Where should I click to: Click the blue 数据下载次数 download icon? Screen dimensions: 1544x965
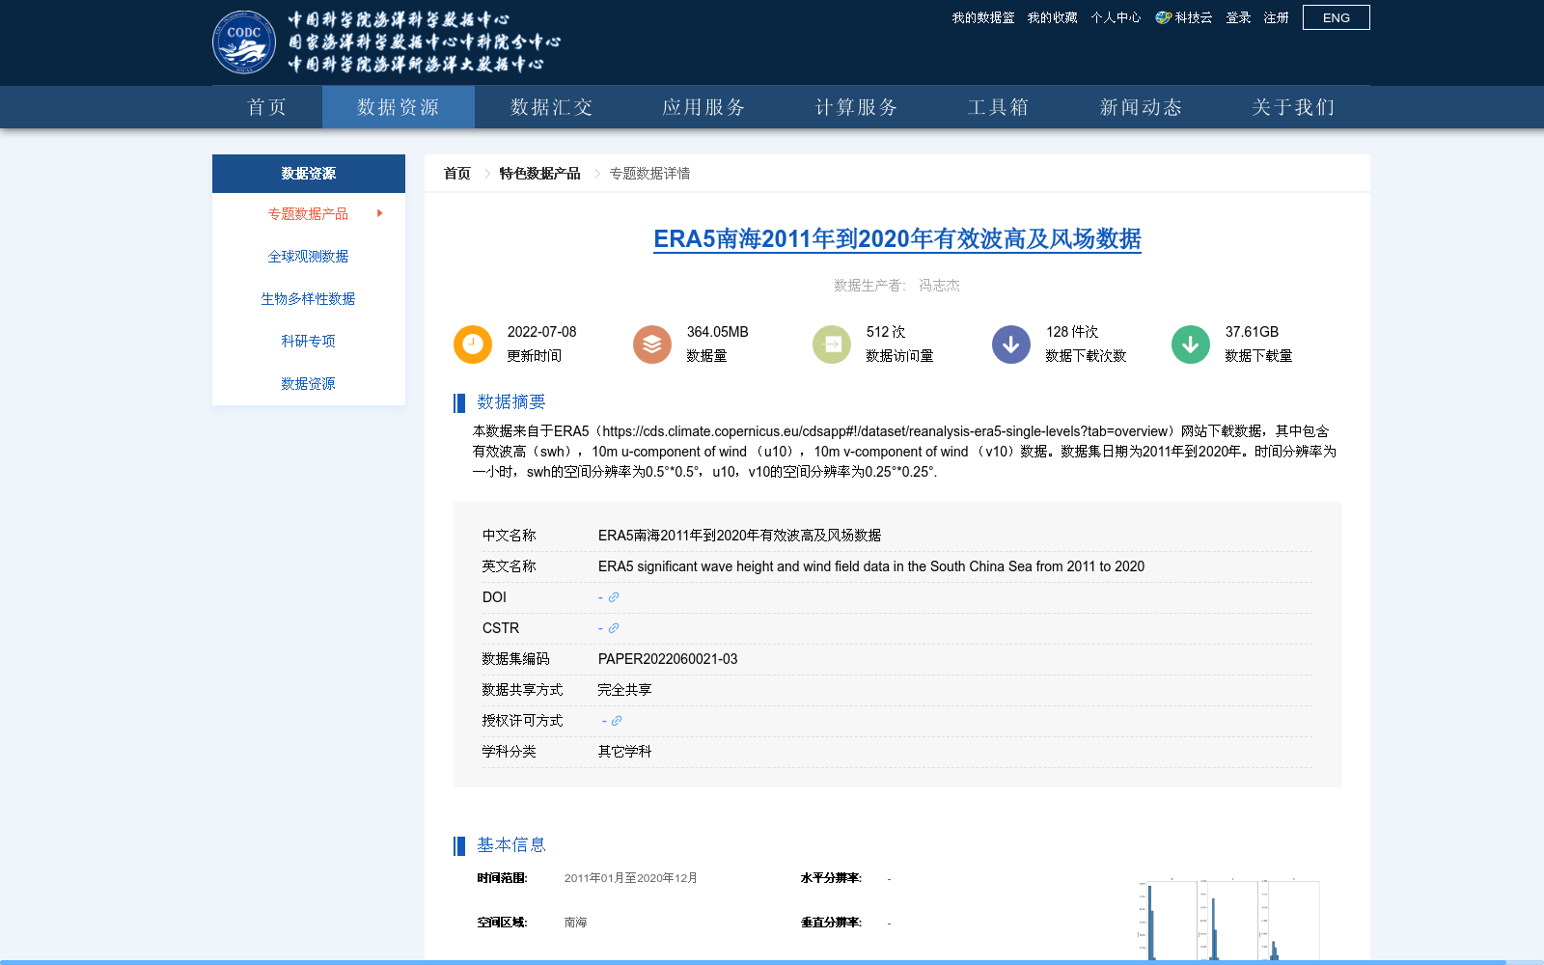tap(1010, 344)
